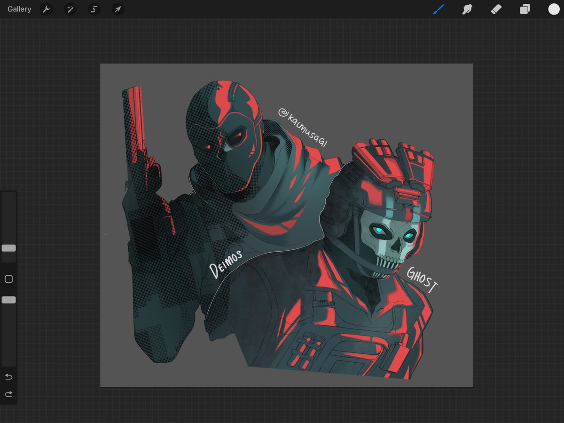Undo the last stroke

(8, 377)
